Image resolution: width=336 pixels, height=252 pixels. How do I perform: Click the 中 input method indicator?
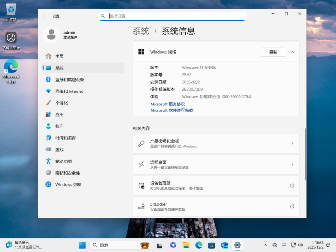pos(284,245)
